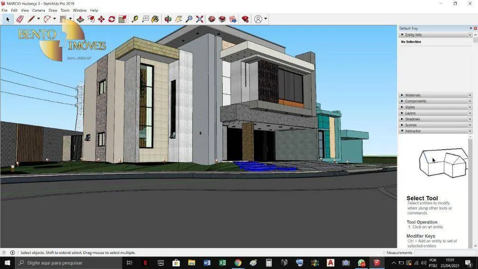The image size is (478, 269).
Task: Click the Send to LayOut icon
Action: [x=233, y=19]
